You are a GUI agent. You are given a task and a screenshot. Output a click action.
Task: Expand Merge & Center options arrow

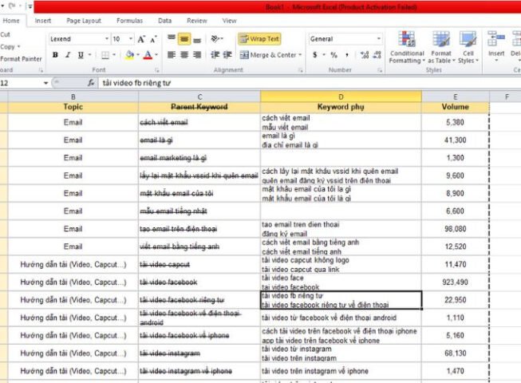pyautogui.click(x=300, y=55)
